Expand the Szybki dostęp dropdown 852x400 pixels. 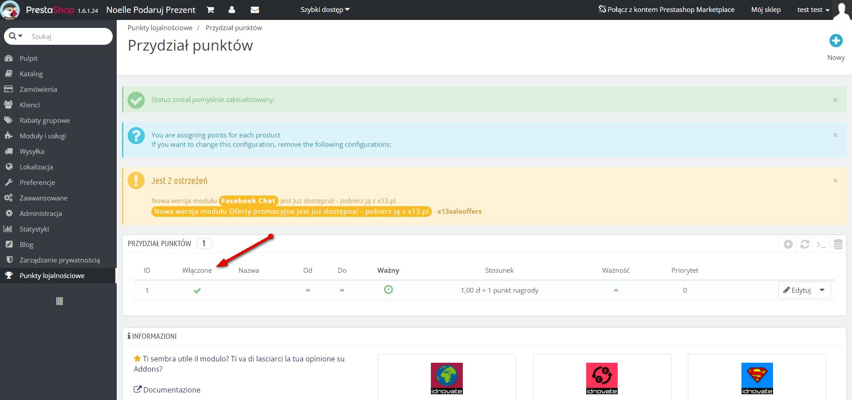coord(325,10)
